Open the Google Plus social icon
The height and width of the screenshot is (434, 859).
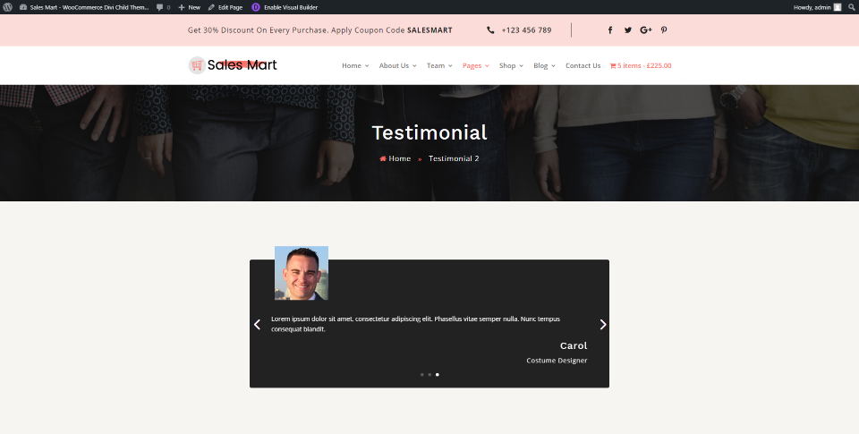(646, 30)
